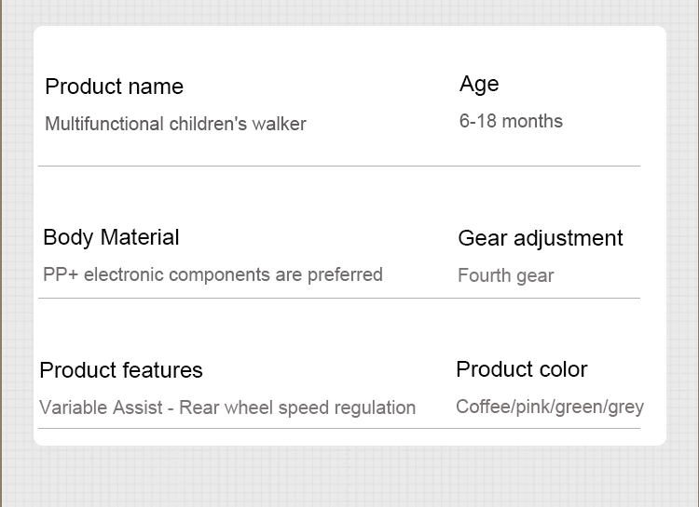
Task: Click the "Gear adjustment" heading
Action: [x=541, y=238]
